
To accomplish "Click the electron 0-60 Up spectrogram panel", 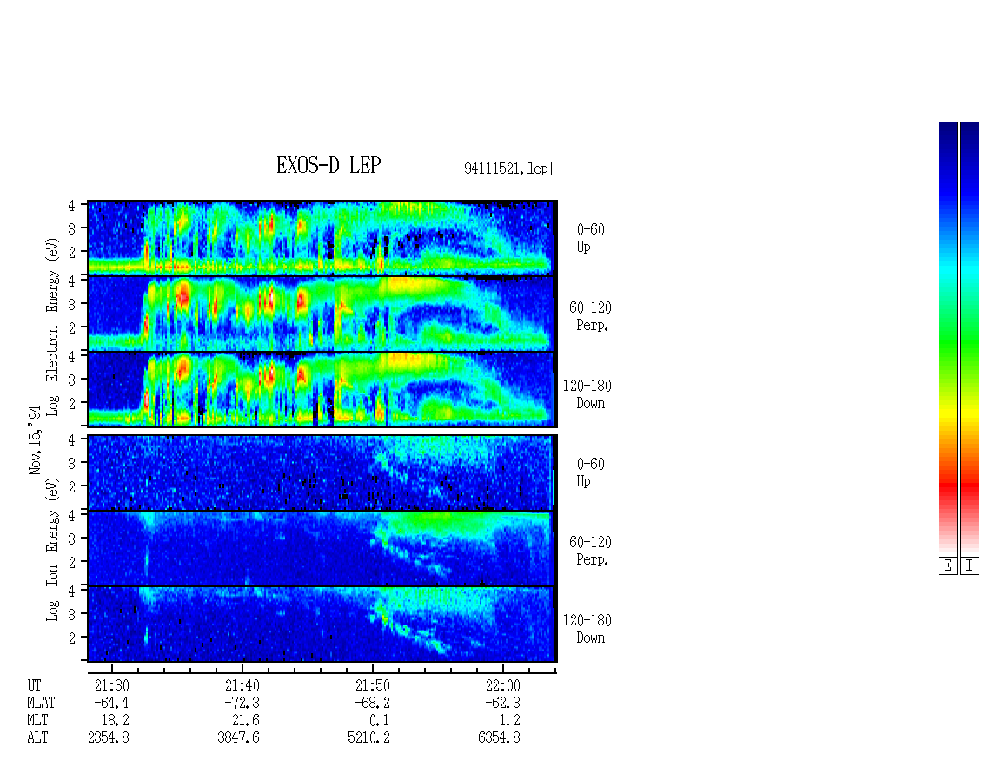I will coord(322,238).
